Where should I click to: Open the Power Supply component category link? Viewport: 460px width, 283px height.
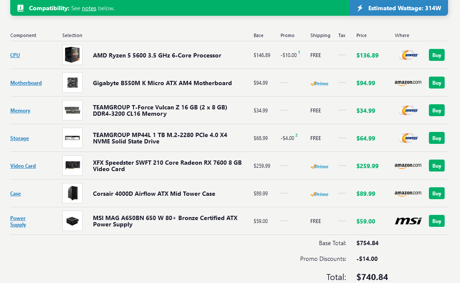click(18, 221)
